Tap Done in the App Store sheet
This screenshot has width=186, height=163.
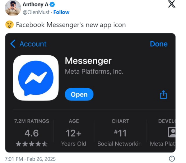(159, 44)
